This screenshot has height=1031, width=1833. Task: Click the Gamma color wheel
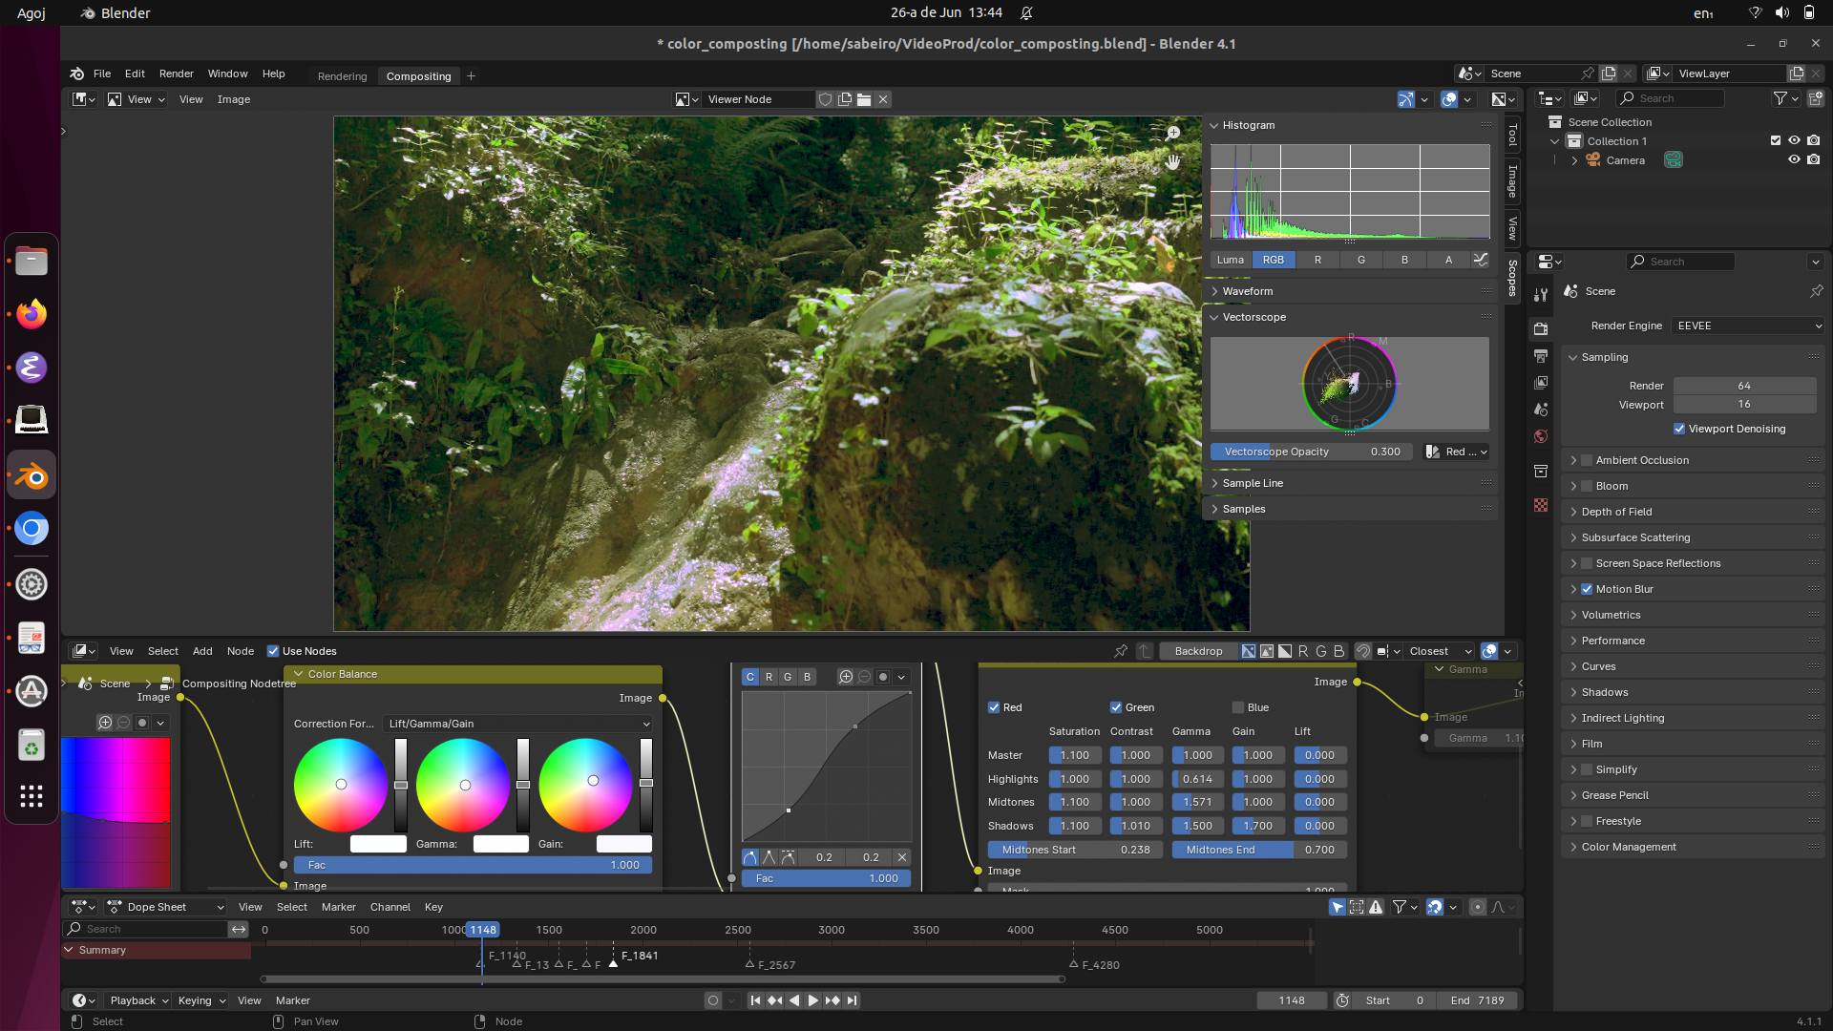tap(463, 785)
